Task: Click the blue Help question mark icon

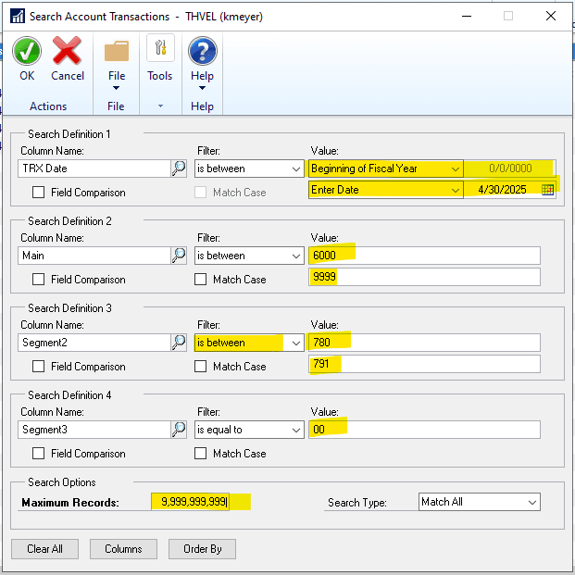Action: point(203,51)
